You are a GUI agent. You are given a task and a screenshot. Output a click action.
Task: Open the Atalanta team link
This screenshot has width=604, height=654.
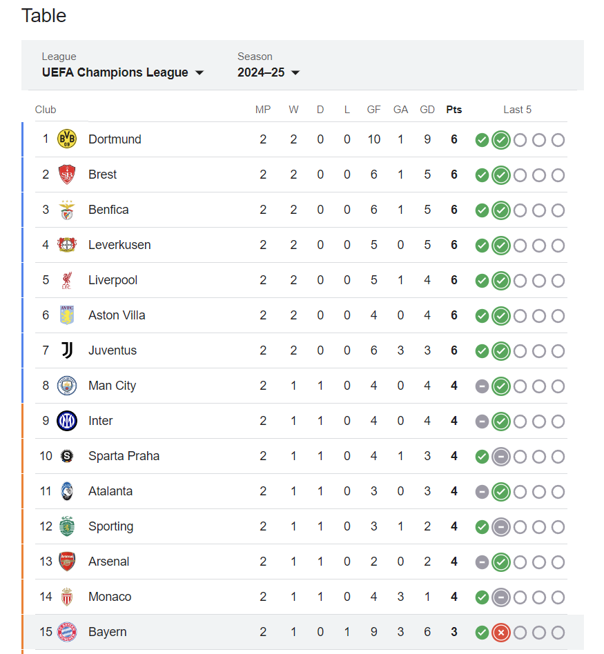click(x=110, y=491)
